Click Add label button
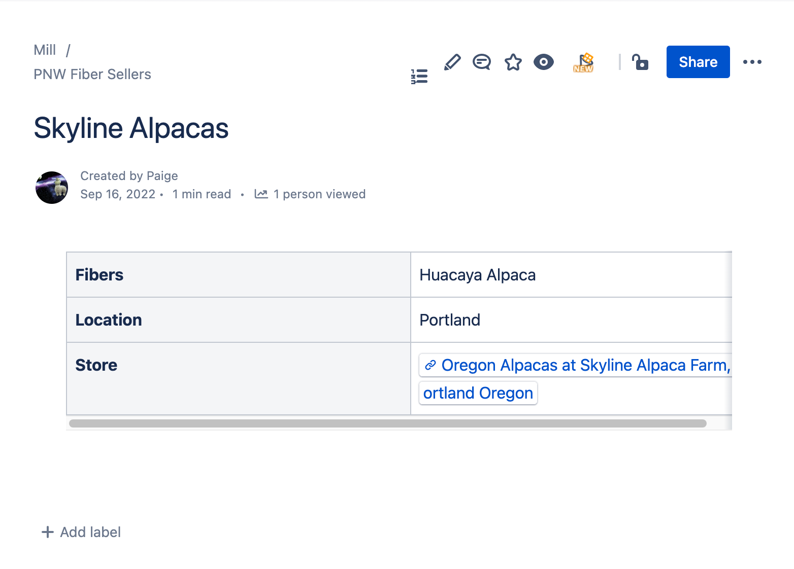Viewport: 794px width, 569px height. 81,532
